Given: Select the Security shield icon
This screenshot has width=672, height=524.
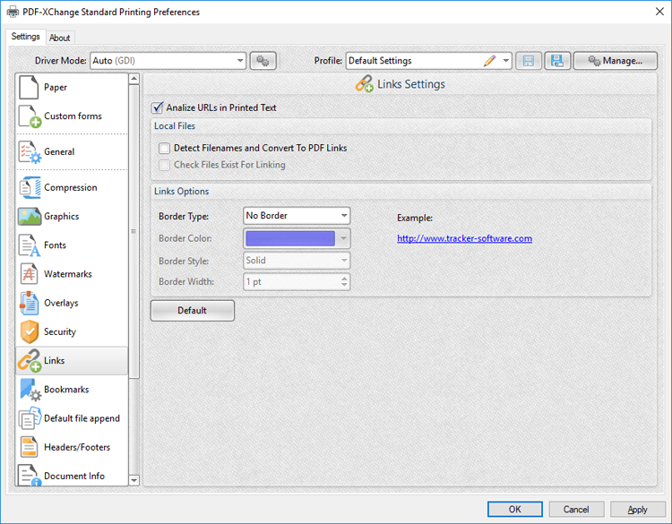Looking at the screenshot, I should pos(30,331).
